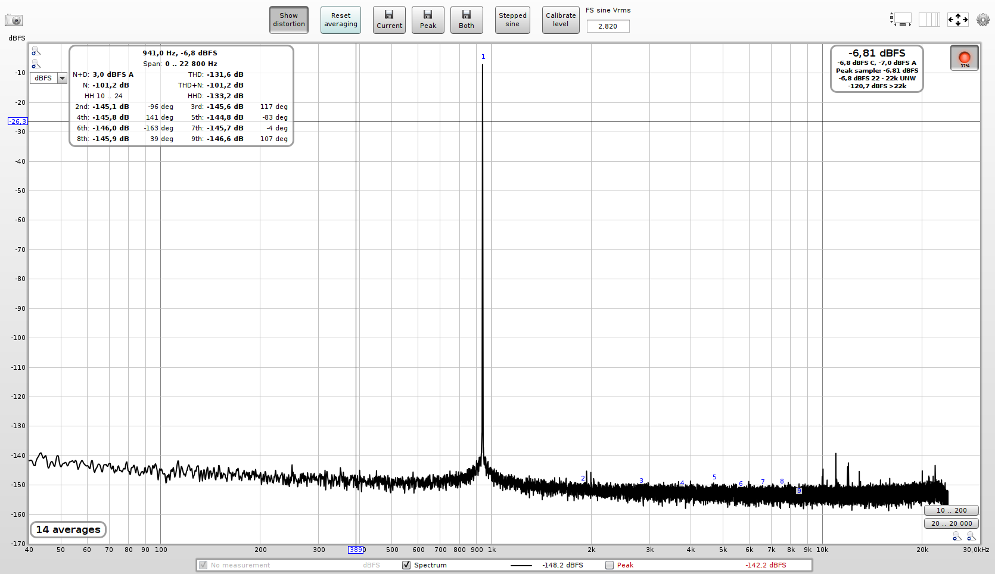Viewport: 995px width, 574px height.
Task: Click highlighted harmonic marker 9
Action: [x=799, y=491]
